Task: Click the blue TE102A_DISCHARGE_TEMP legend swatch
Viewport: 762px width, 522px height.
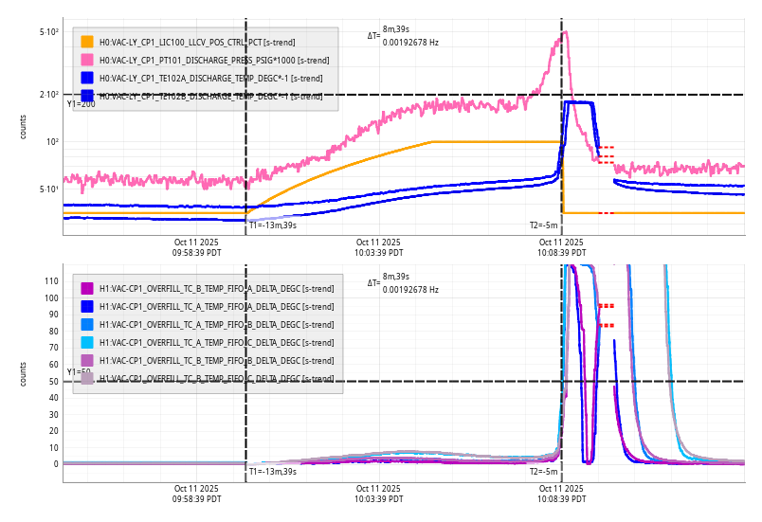Action: coord(87,78)
